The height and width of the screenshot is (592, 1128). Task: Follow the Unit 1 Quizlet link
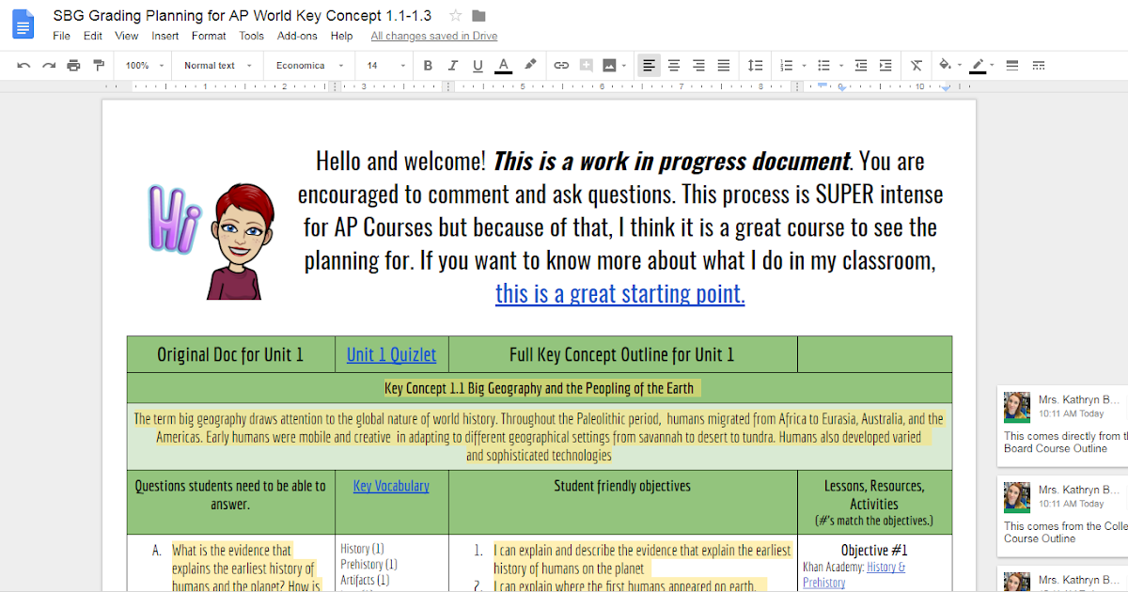click(391, 354)
